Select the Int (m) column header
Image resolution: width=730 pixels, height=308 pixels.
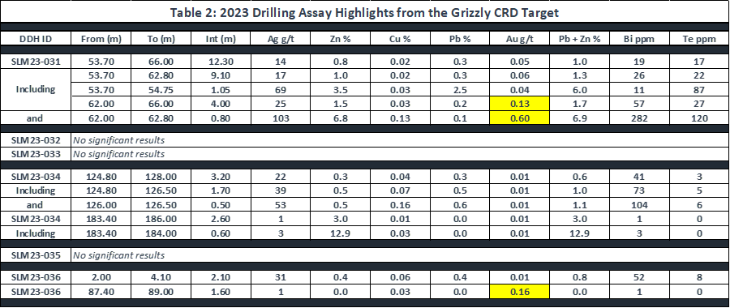click(x=221, y=39)
